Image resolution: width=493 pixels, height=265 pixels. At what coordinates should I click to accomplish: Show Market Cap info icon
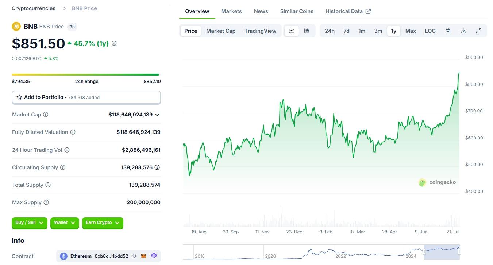(x=46, y=115)
